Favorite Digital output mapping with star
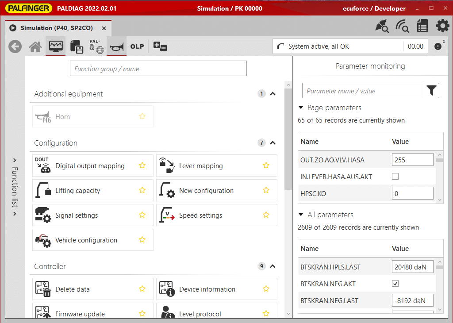Screen dimensions: 453x323 (142, 165)
